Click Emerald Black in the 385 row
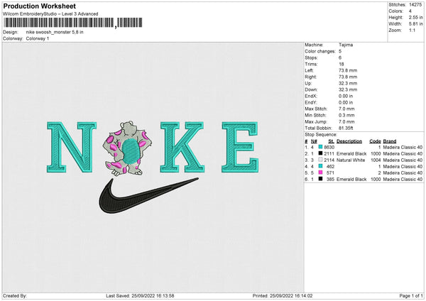This screenshot has height=301, width=426. 351,180
